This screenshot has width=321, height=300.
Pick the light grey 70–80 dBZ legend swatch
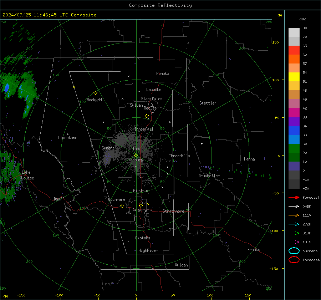294,32
